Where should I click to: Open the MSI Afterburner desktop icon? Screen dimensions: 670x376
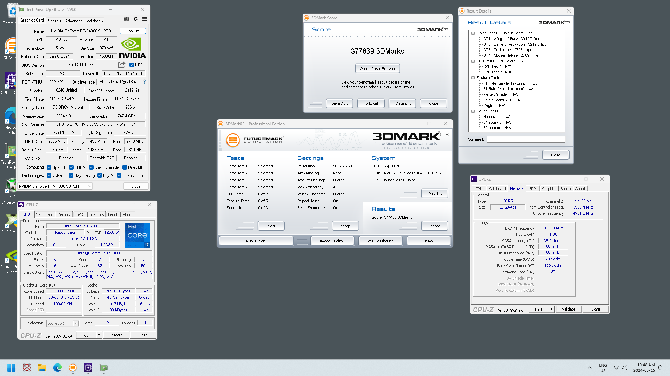11,191
